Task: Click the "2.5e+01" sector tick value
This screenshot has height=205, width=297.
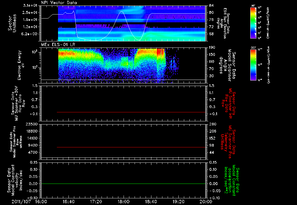Action: click(30, 12)
